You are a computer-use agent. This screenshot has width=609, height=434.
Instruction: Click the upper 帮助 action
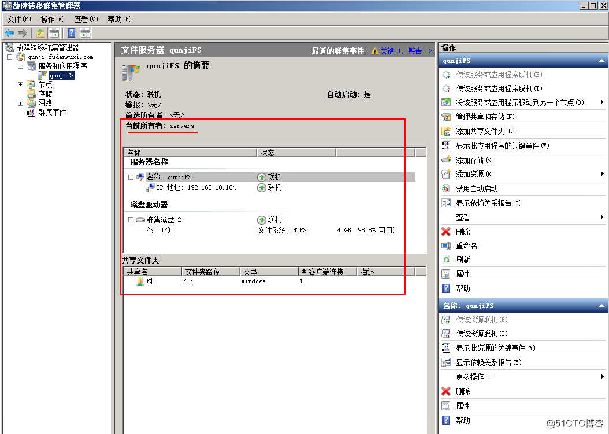tap(463, 288)
